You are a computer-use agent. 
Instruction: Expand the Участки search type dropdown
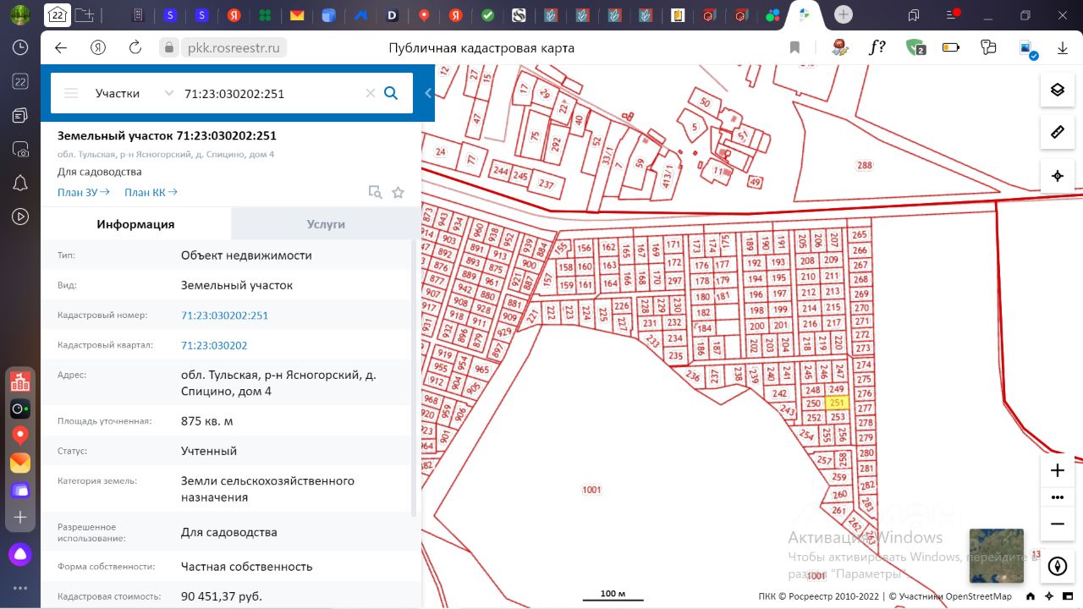tap(135, 93)
